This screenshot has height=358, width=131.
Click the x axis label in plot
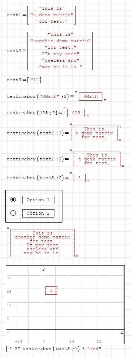[122, 333]
